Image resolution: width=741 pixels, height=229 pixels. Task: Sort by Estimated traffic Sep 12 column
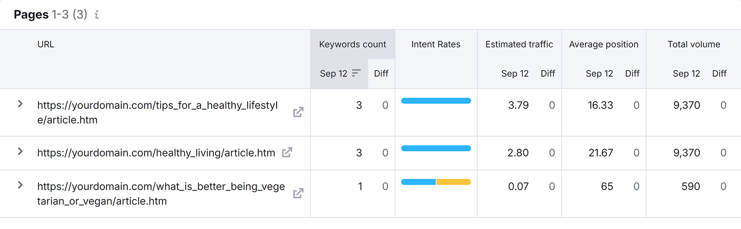click(x=515, y=73)
